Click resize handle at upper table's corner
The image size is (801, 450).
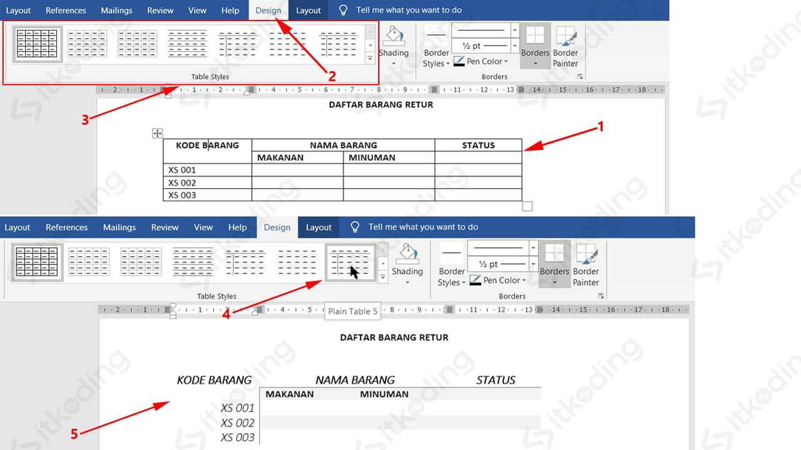(x=527, y=206)
